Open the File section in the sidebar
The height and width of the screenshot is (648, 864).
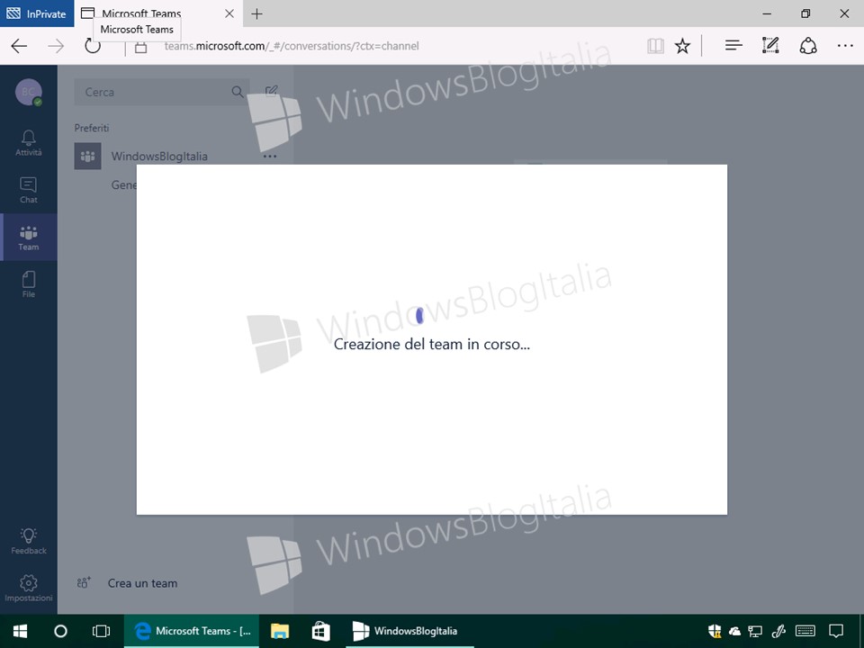point(29,284)
